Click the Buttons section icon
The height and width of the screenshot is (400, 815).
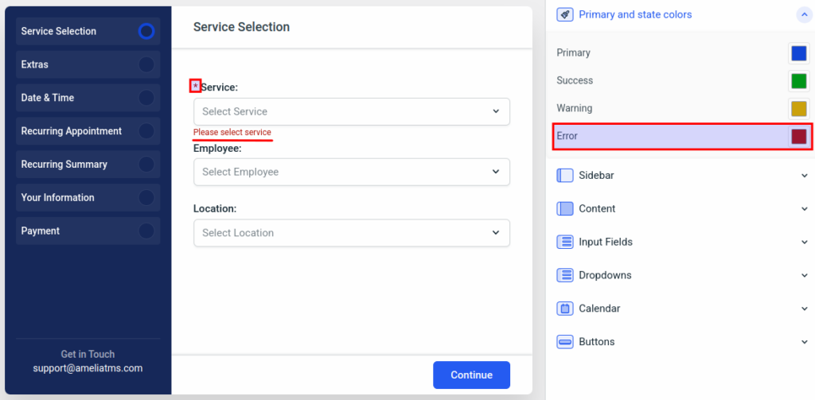(x=564, y=342)
